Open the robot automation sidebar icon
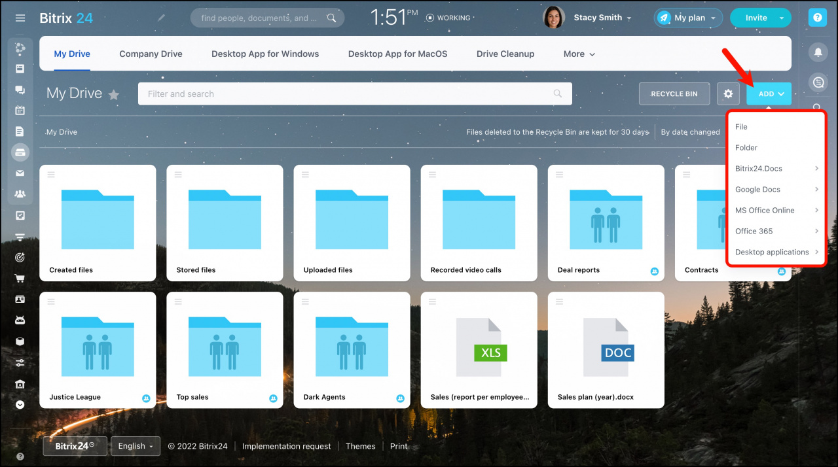This screenshot has width=838, height=467. click(20, 320)
